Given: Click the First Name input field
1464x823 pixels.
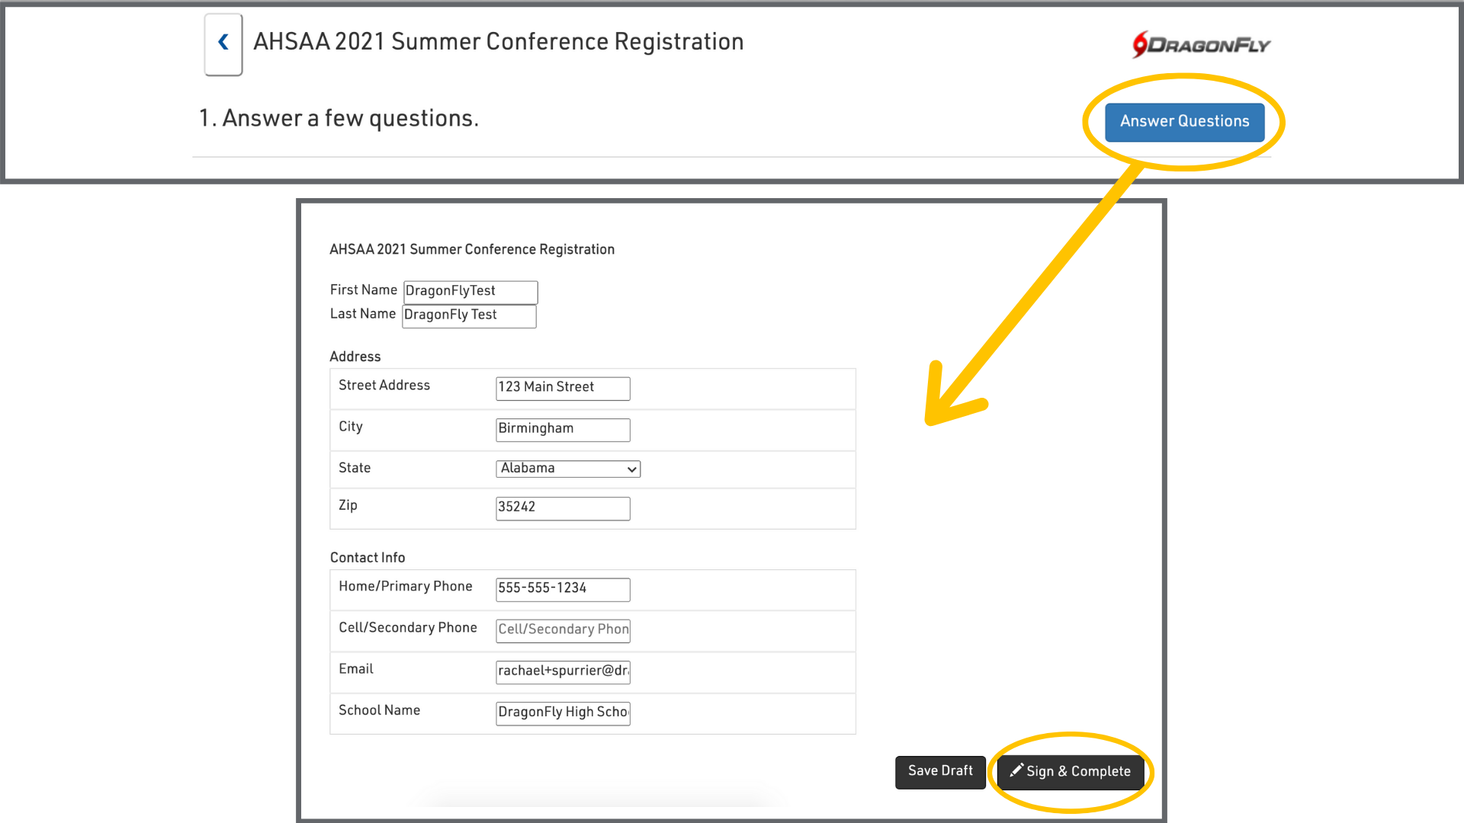Looking at the screenshot, I should click(470, 291).
